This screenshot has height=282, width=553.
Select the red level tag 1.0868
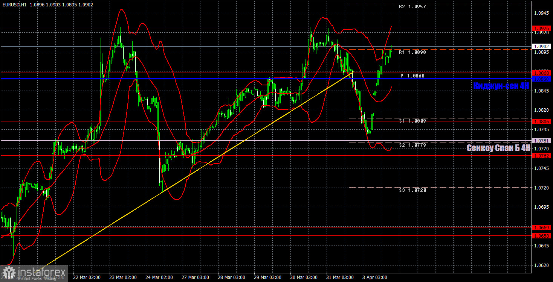click(x=542, y=72)
